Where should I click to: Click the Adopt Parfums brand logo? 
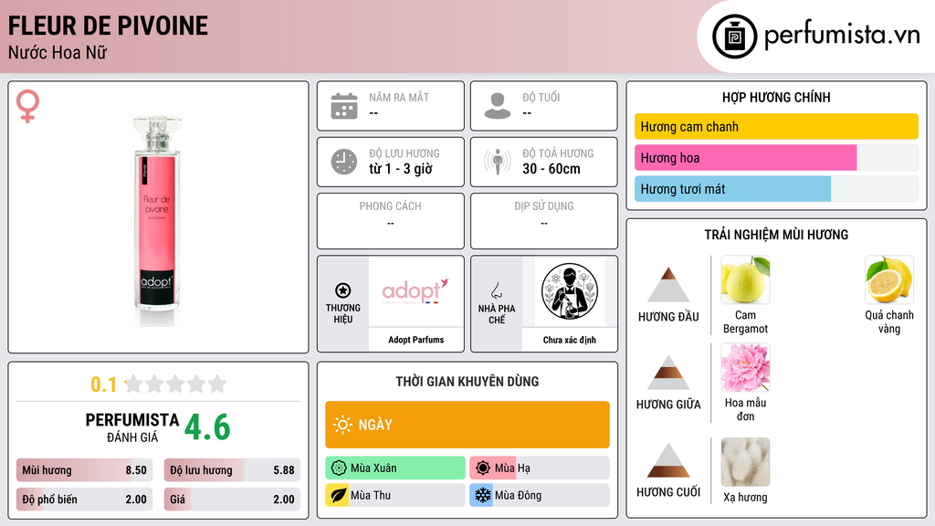pyautogui.click(x=415, y=291)
